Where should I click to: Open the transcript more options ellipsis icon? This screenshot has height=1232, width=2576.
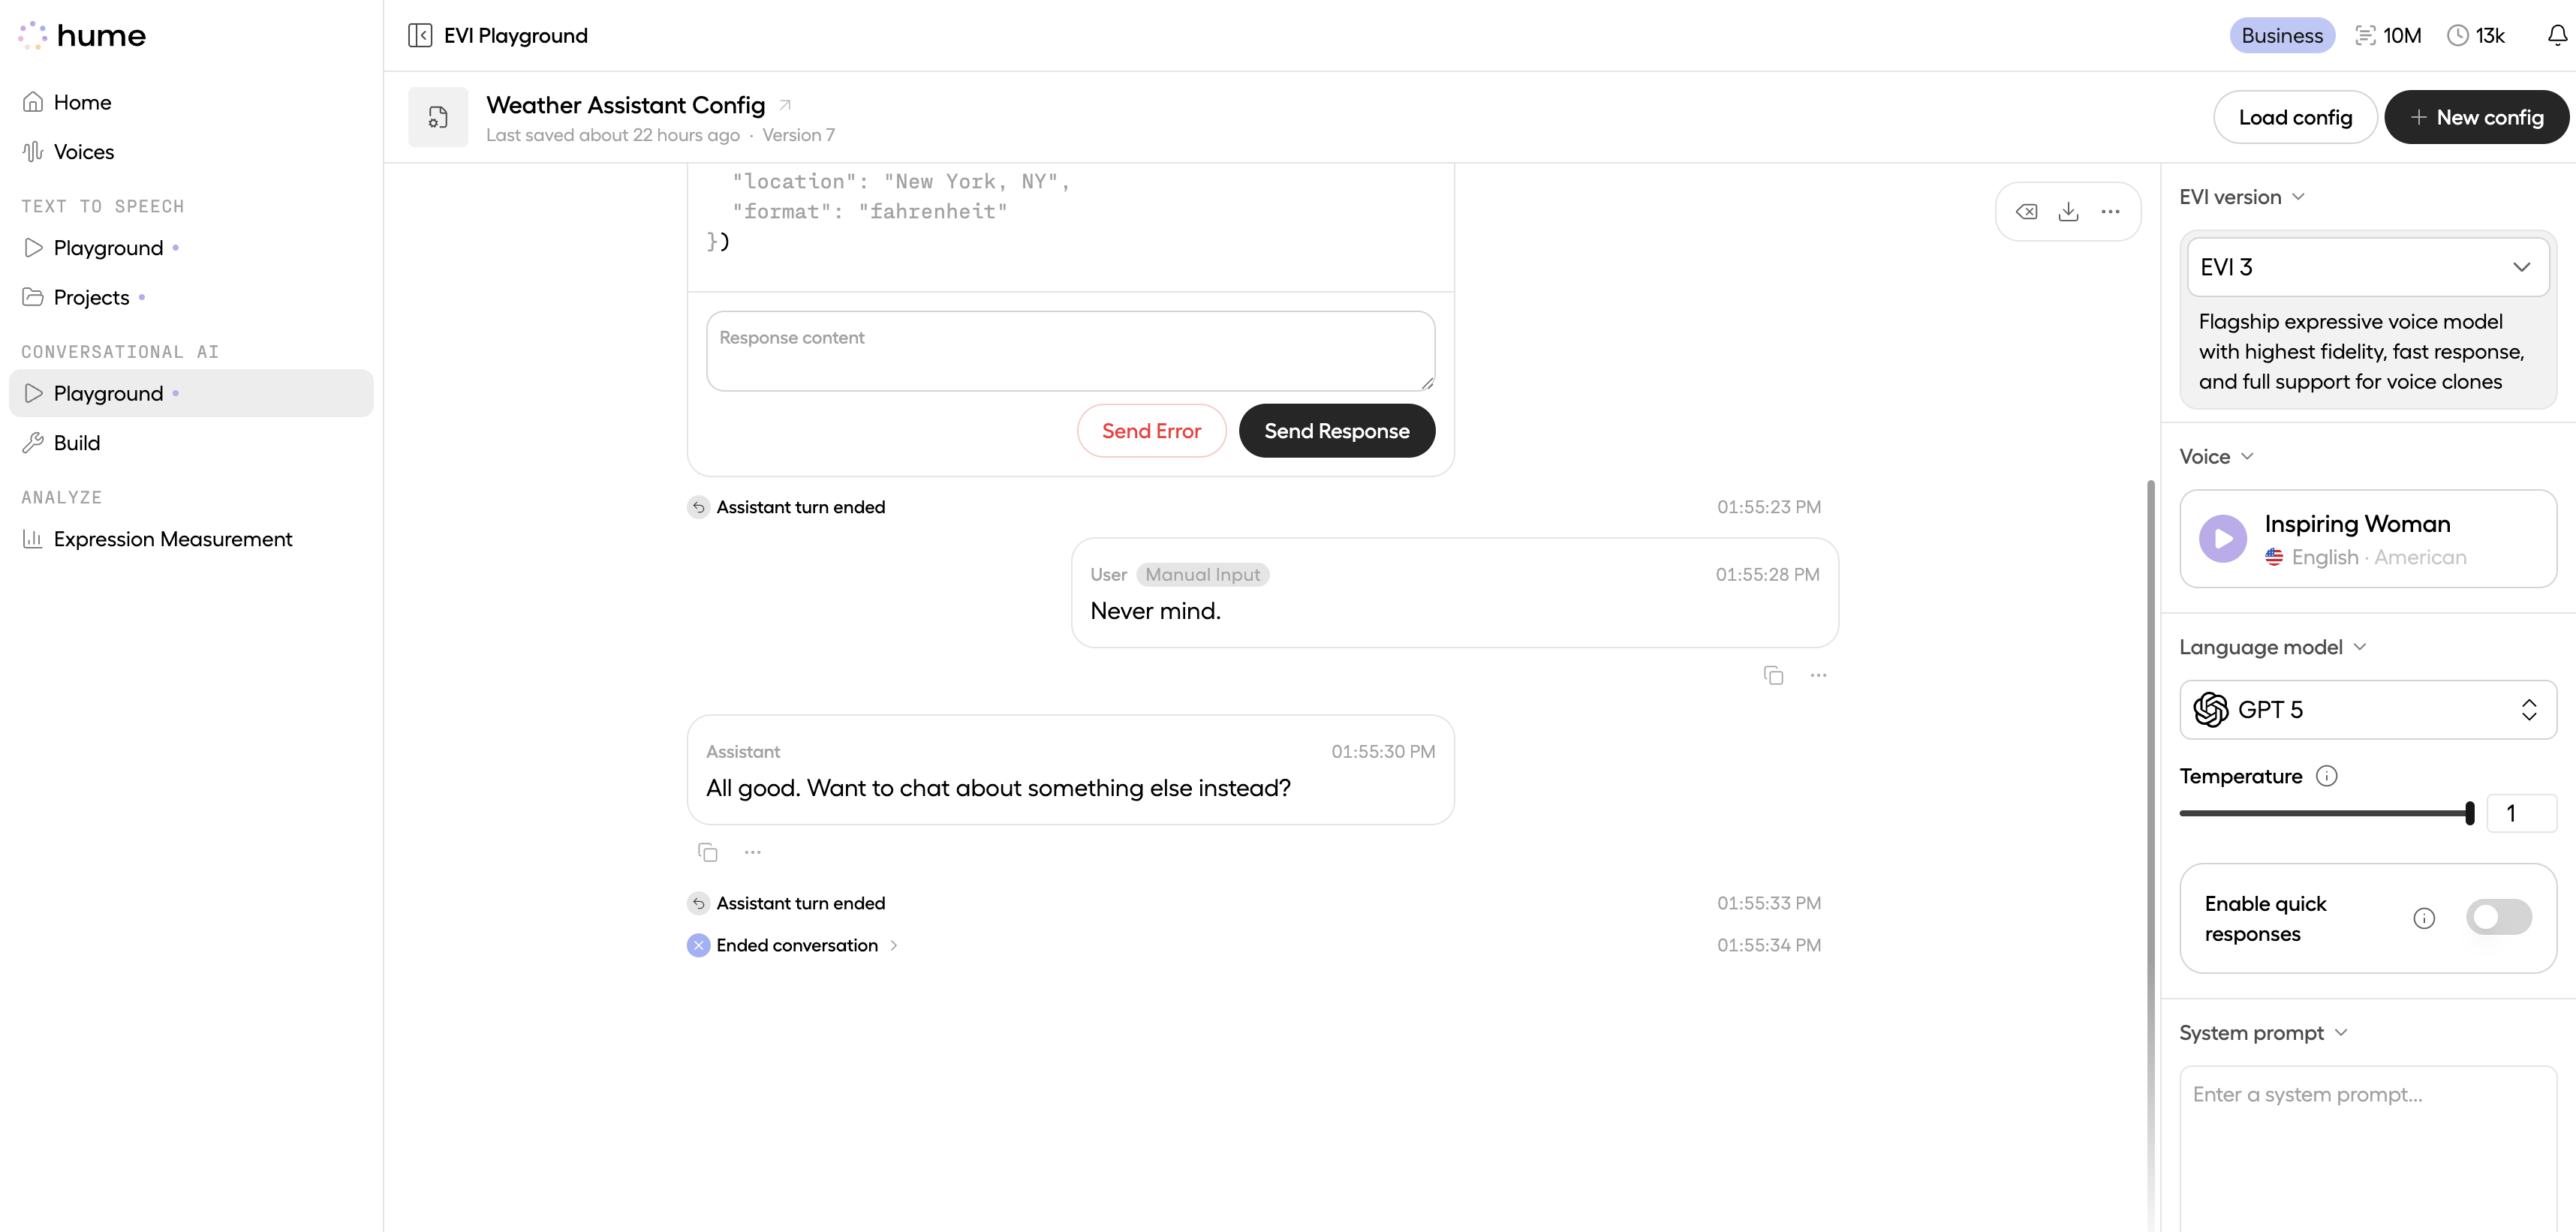pyautogui.click(x=2111, y=211)
